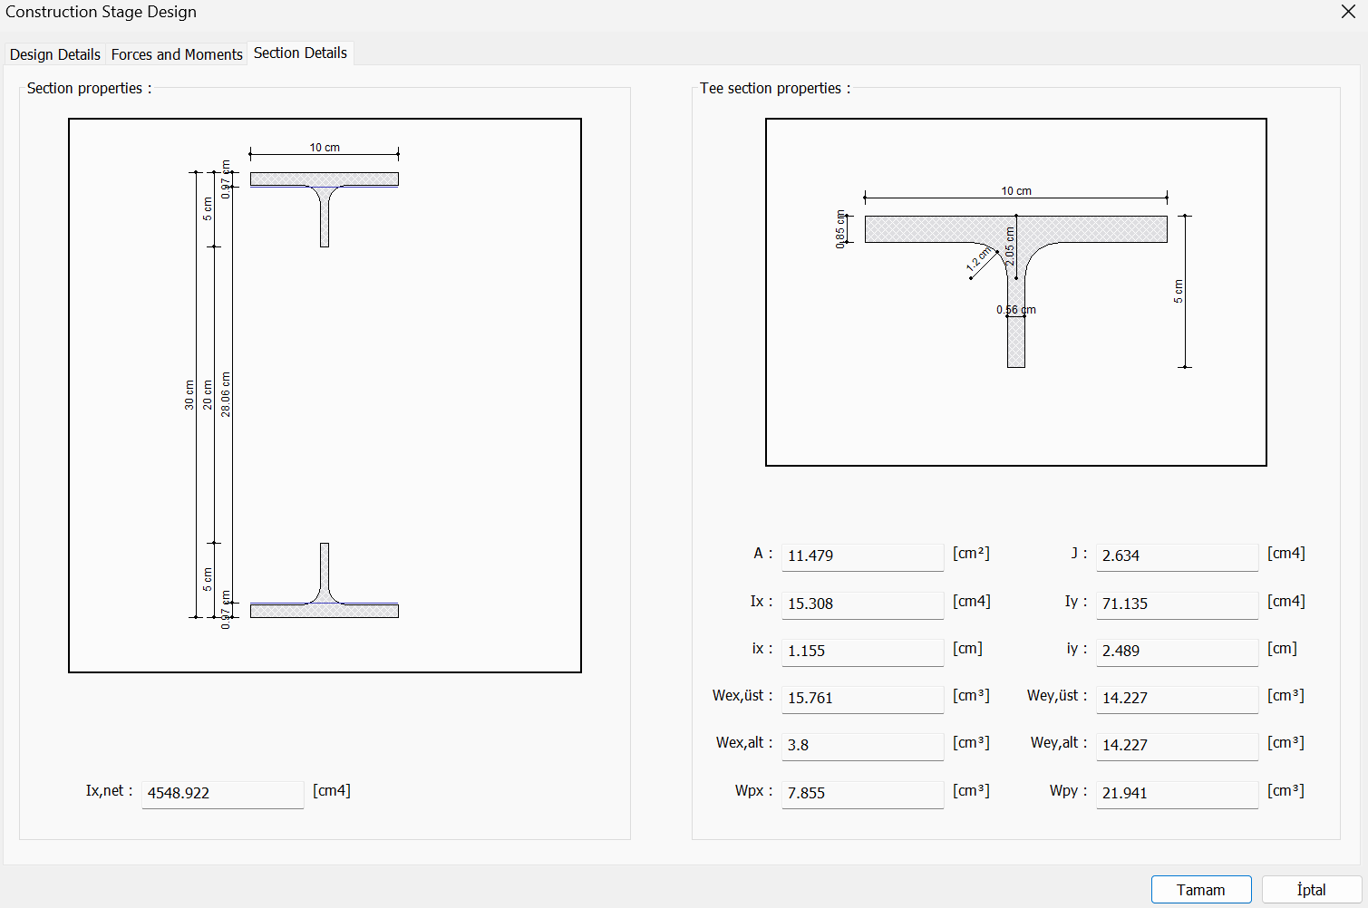This screenshot has height=908, width=1368.
Task: Click the full I-section diagram drawing
Action: [324, 394]
